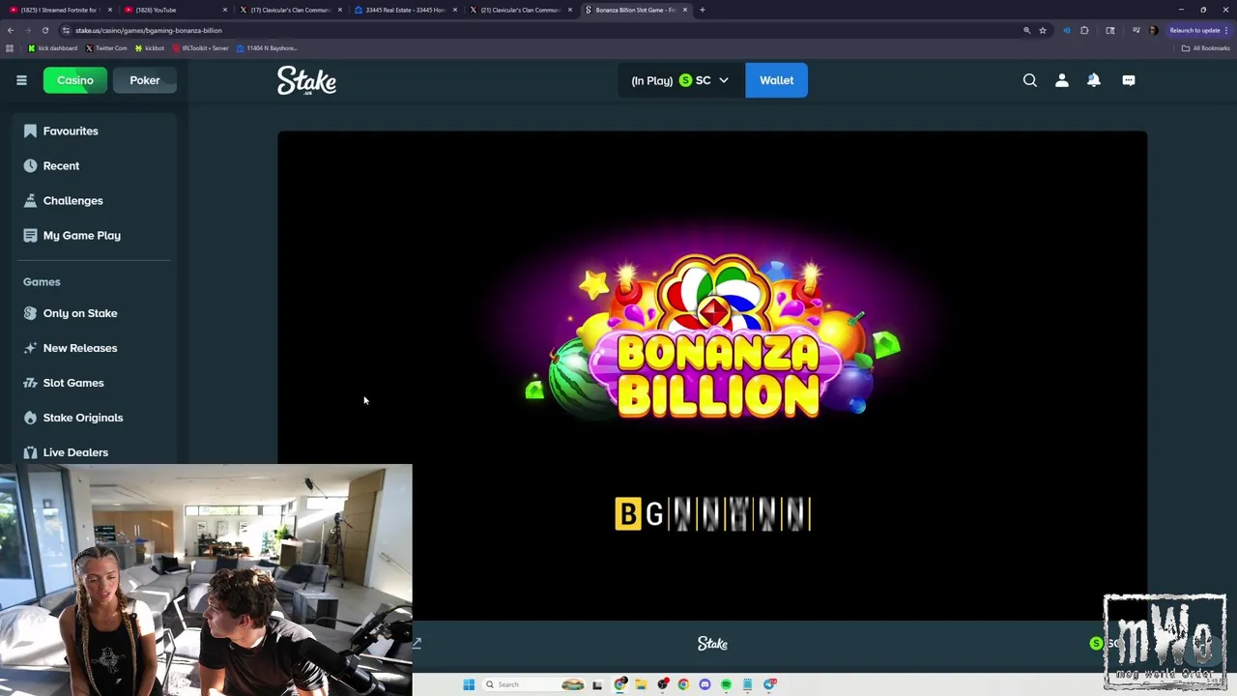
Task: Close the Bonanza Billion browser tab
Action: click(685, 10)
